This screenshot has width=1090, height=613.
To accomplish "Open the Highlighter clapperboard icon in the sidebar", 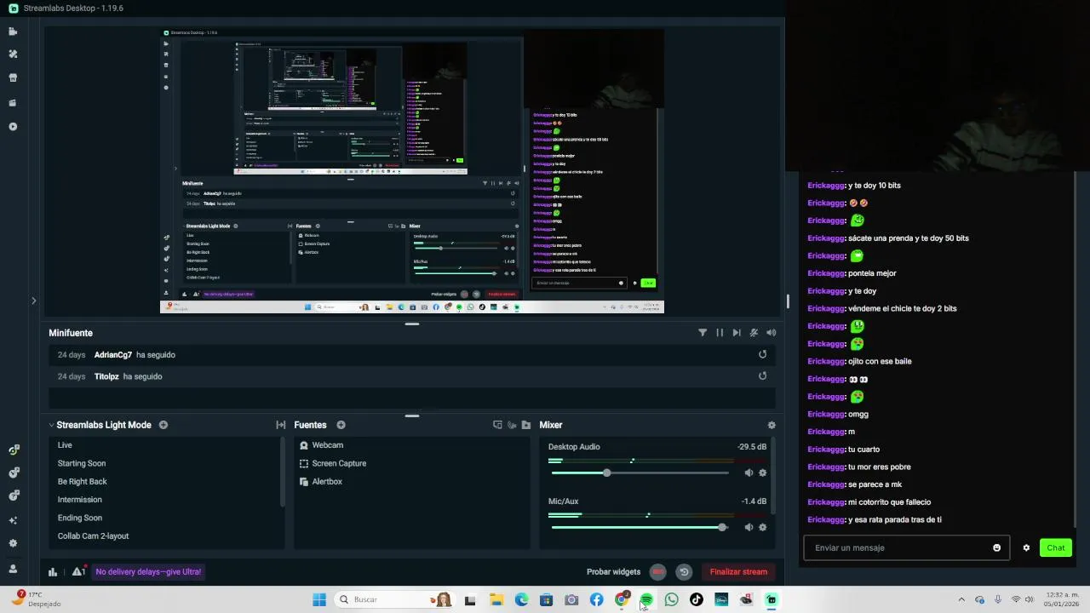I will 13,103.
